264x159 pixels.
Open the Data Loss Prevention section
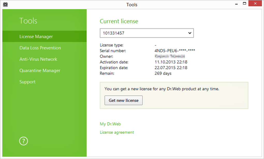[40, 48]
